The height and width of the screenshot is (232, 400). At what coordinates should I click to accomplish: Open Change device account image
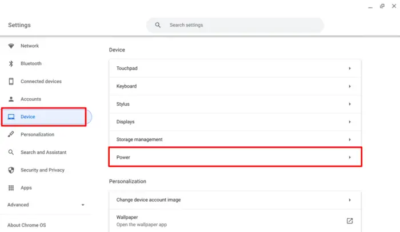[x=235, y=200]
